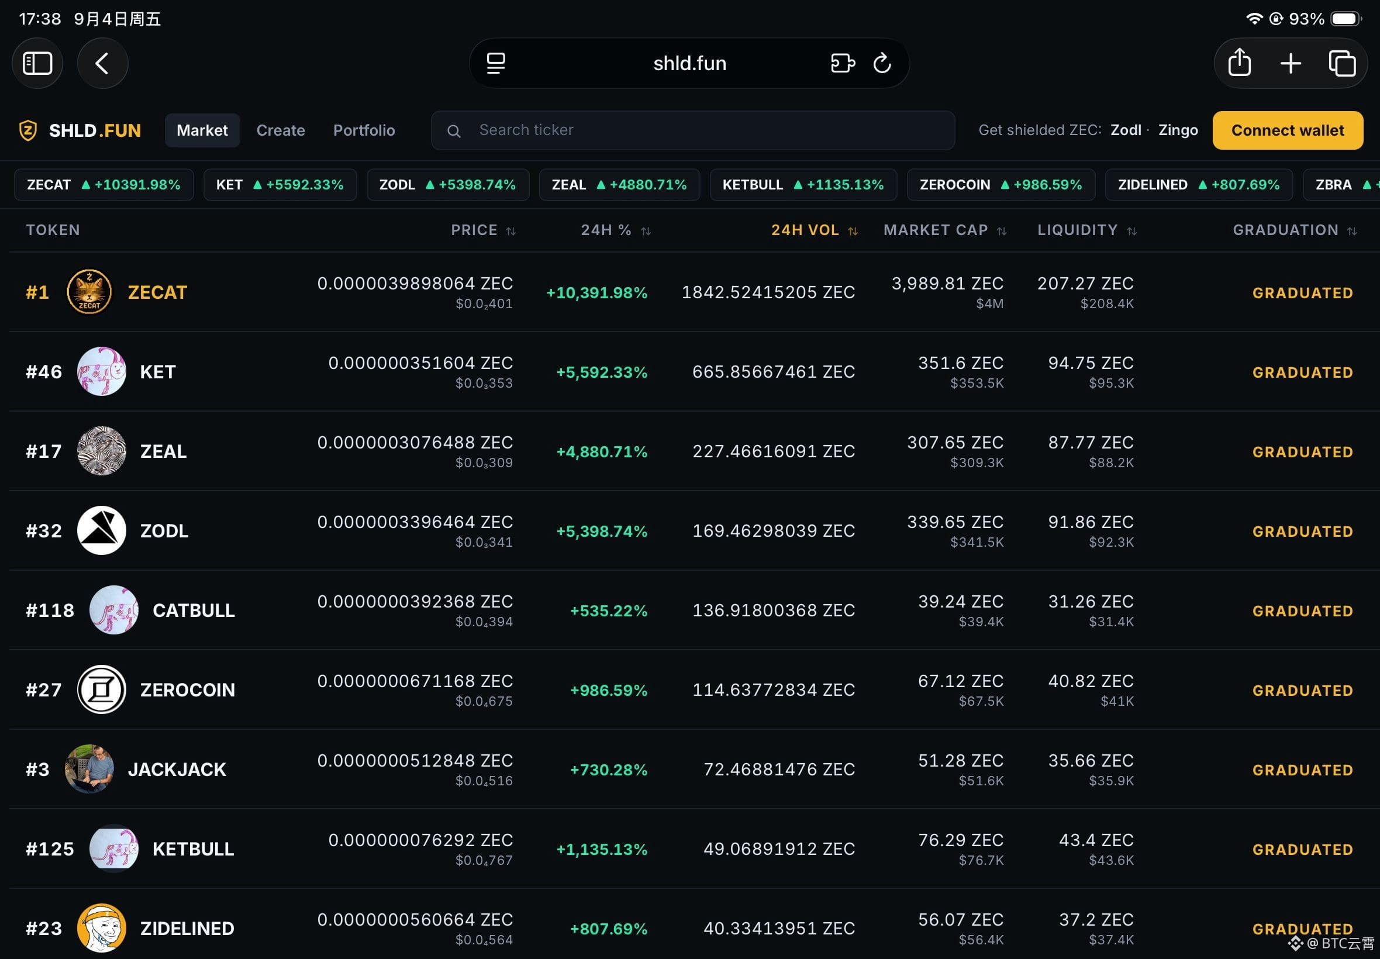Image resolution: width=1380 pixels, height=959 pixels.
Task: Sort by the GRADUATION column header
Action: (x=1295, y=230)
